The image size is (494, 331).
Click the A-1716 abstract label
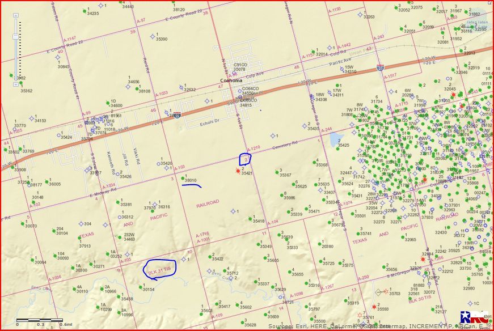click(202, 236)
